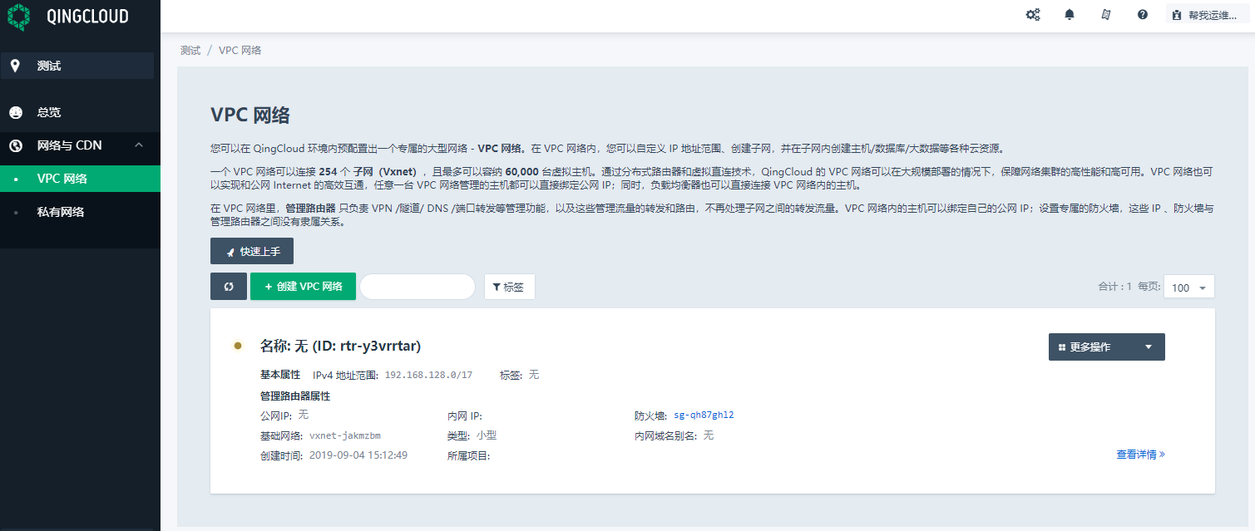
Task: Focus the search input field
Action: click(417, 286)
